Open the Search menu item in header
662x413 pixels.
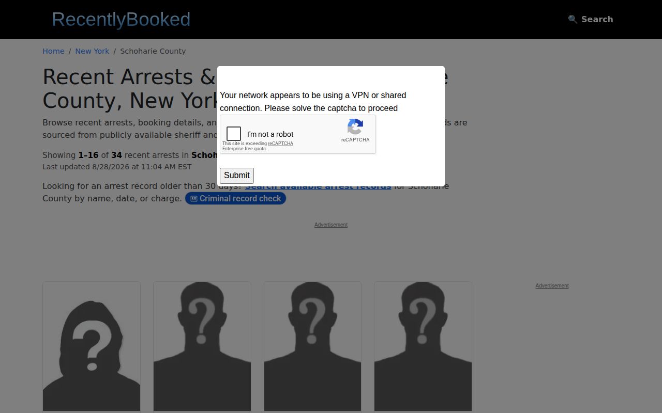pyautogui.click(x=591, y=19)
